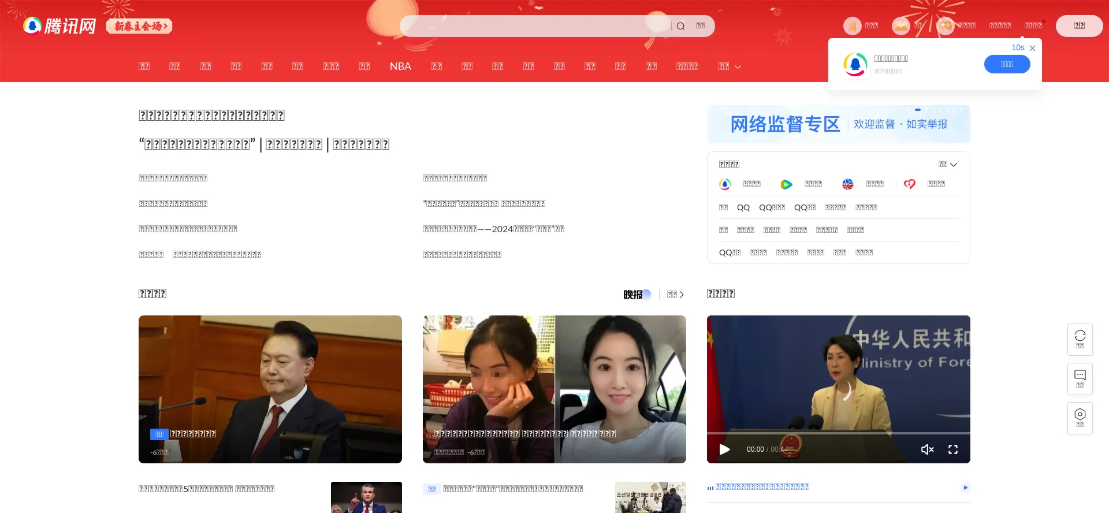Select the active carousel dot on the banner

tap(917, 110)
